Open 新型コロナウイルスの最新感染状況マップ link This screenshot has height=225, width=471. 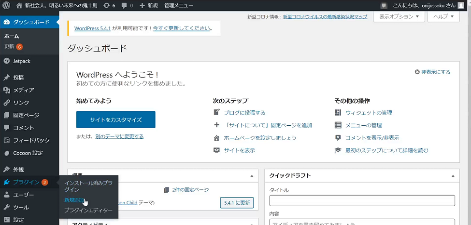(x=325, y=17)
